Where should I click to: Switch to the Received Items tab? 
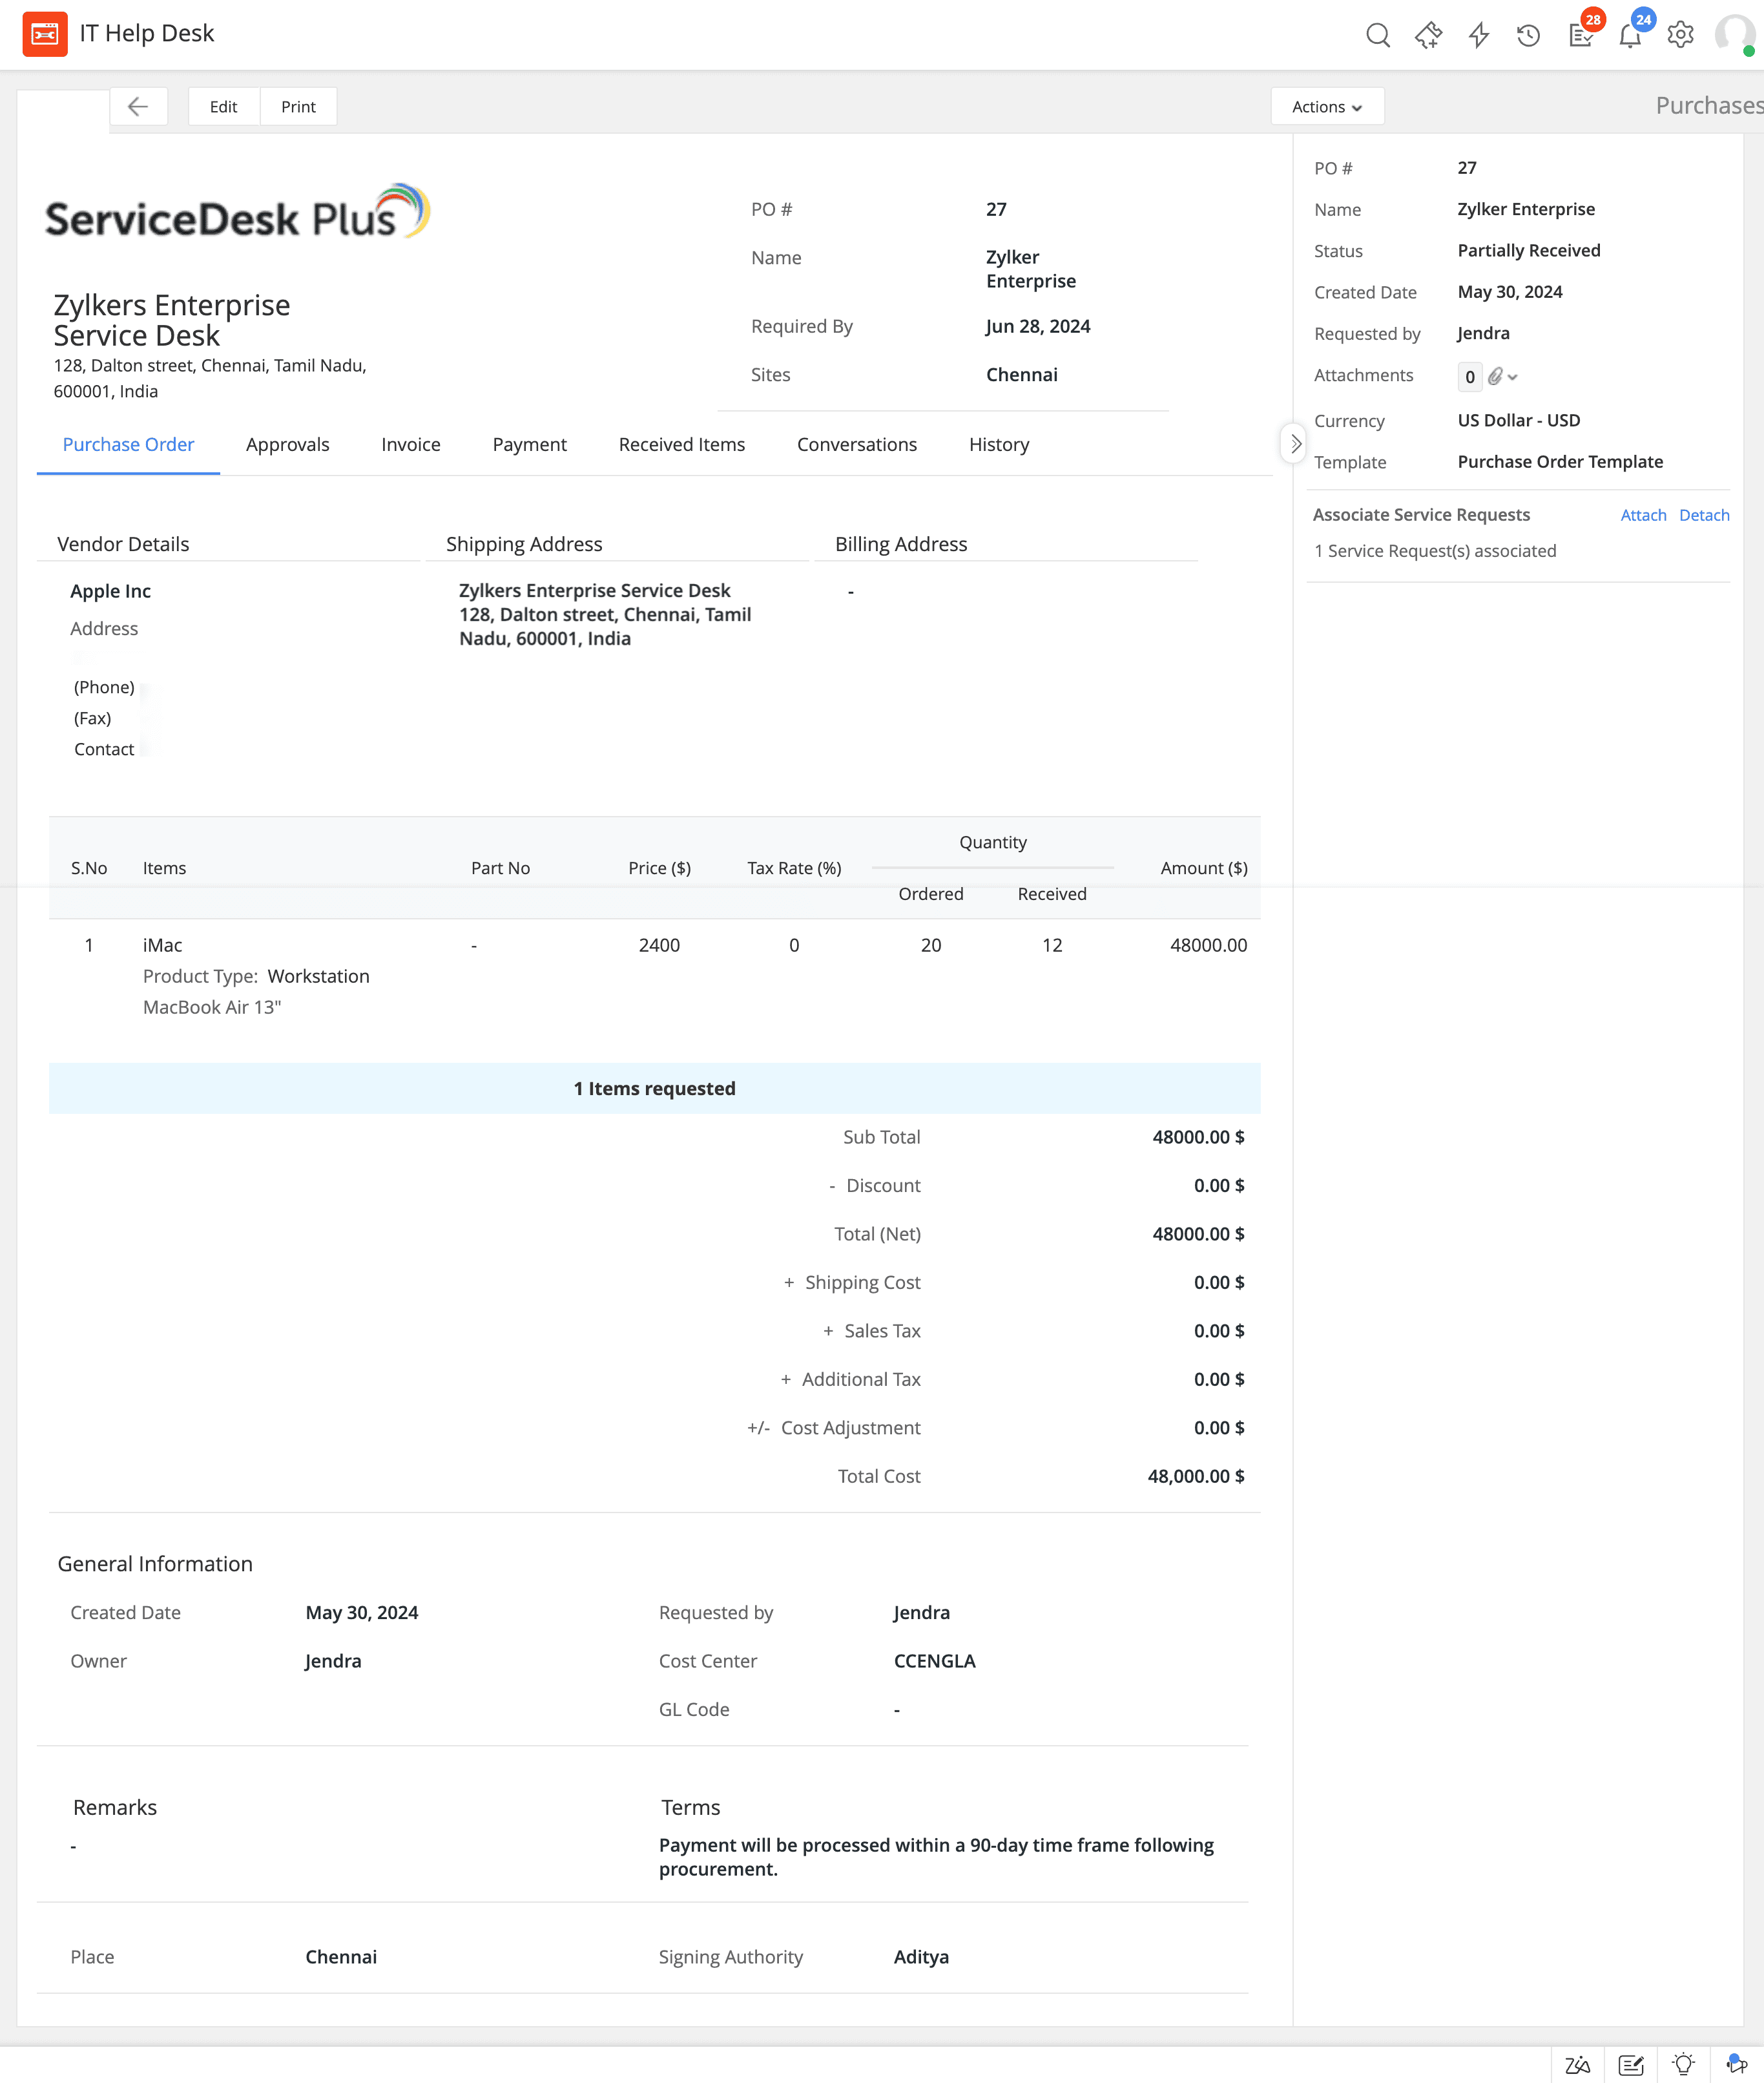pyautogui.click(x=681, y=445)
